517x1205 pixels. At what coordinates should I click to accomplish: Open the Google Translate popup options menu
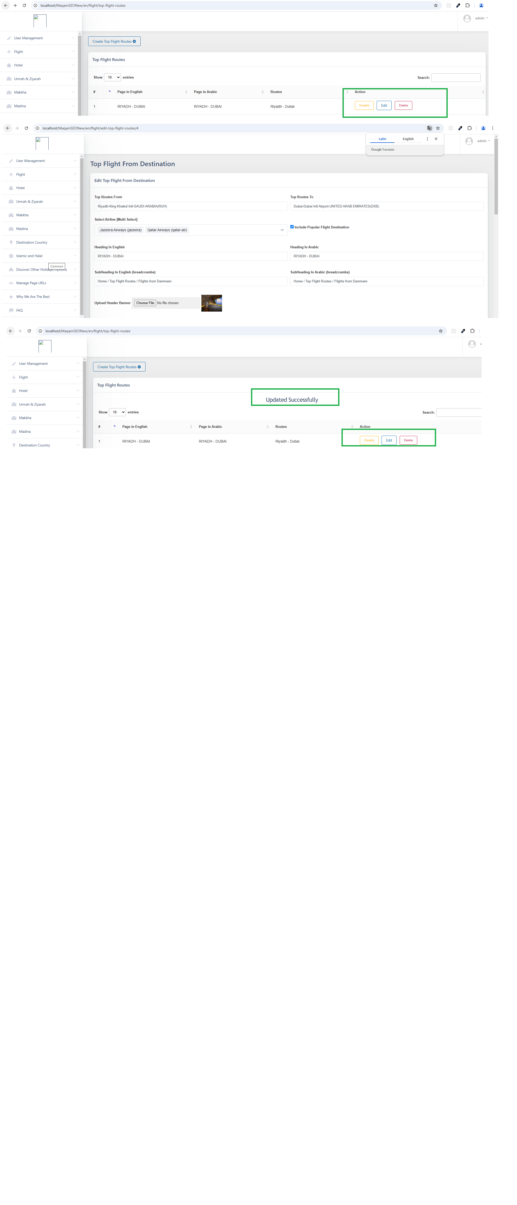[427, 139]
